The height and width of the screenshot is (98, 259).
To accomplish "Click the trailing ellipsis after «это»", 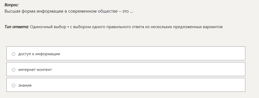I will coord(132,12).
